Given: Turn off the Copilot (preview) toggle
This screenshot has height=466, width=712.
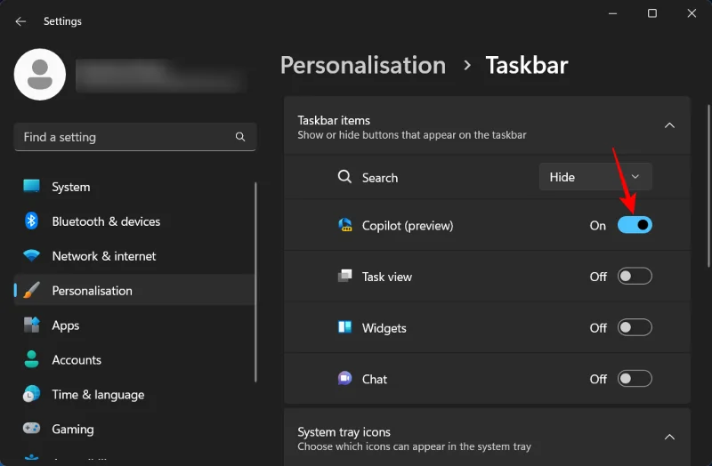Looking at the screenshot, I should point(635,225).
